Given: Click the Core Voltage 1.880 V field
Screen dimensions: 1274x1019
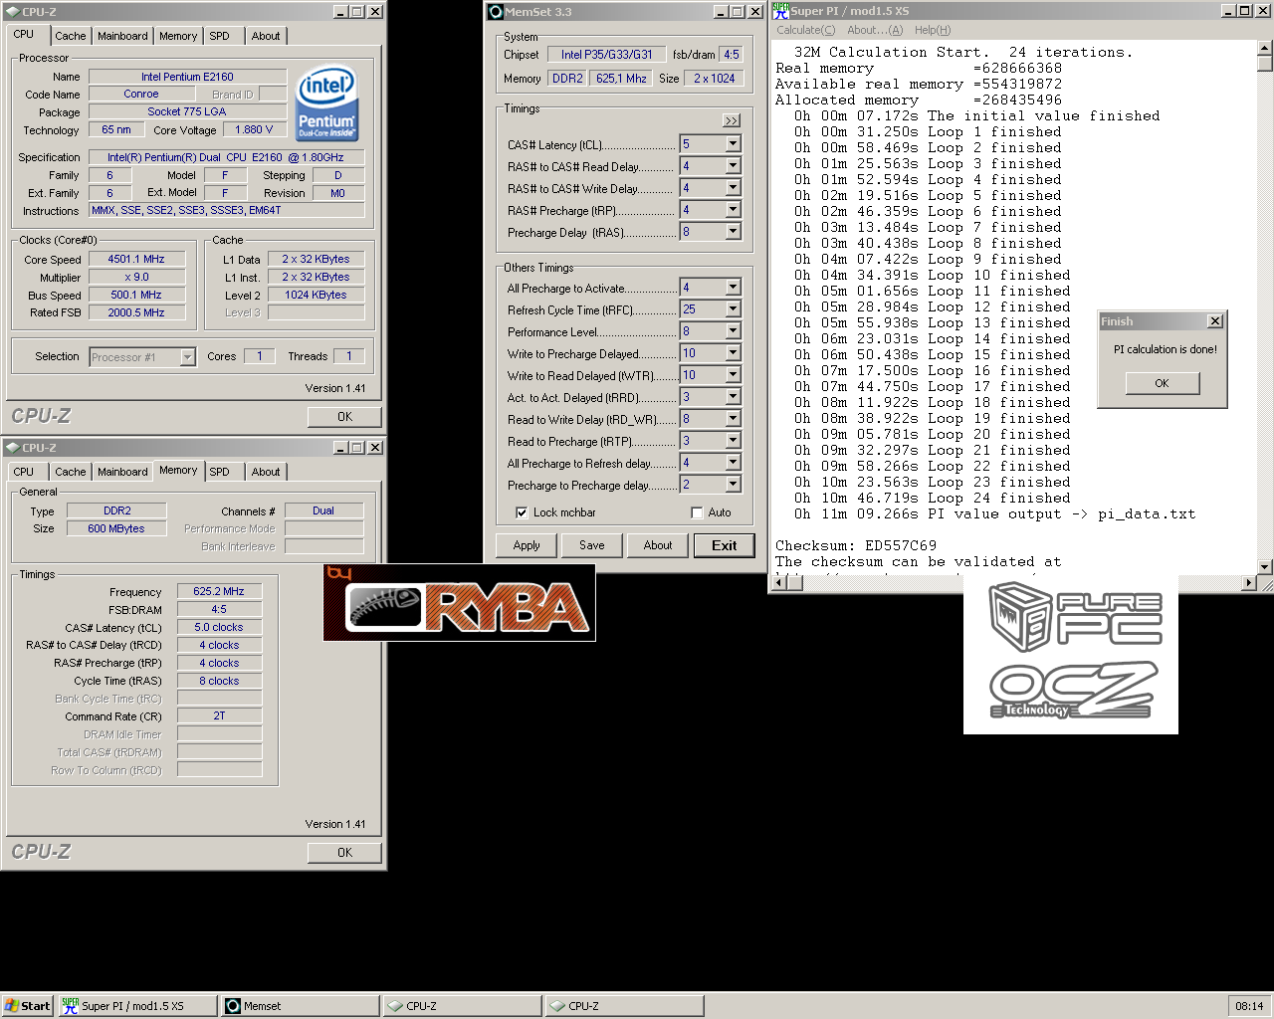Looking at the screenshot, I should 254,129.
